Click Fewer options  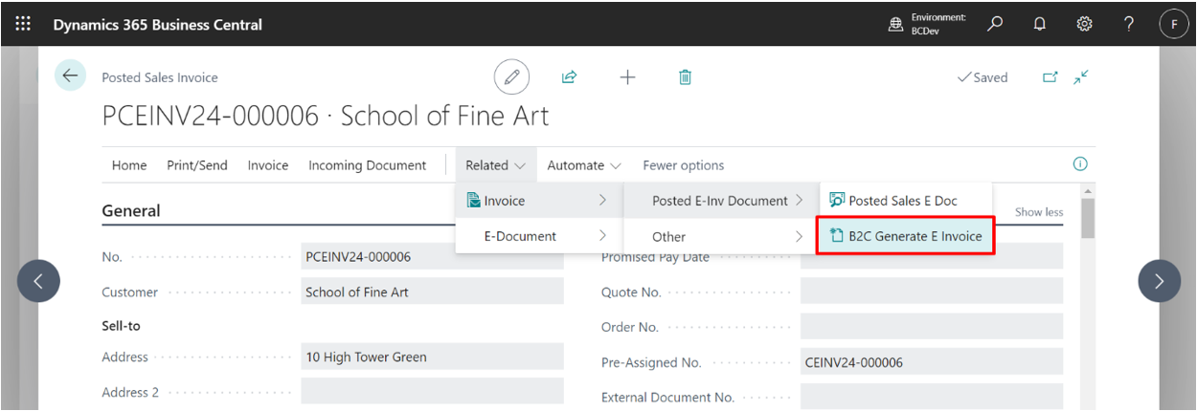tap(684, 165)
